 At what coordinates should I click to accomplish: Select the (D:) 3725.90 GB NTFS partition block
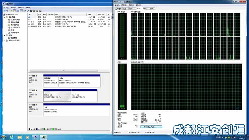(77, 110)
